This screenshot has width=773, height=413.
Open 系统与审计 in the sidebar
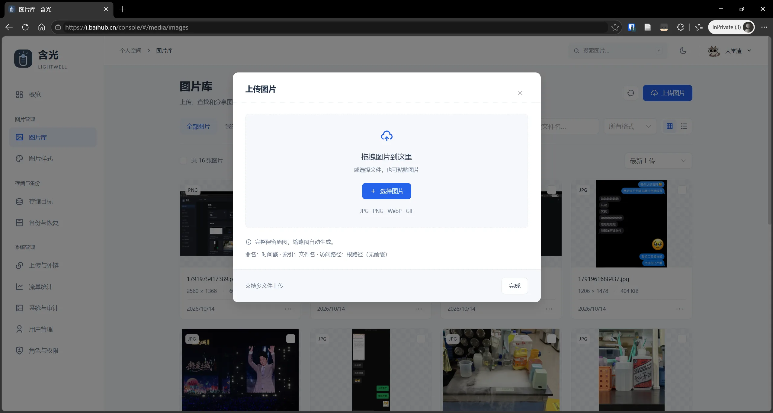53,308
